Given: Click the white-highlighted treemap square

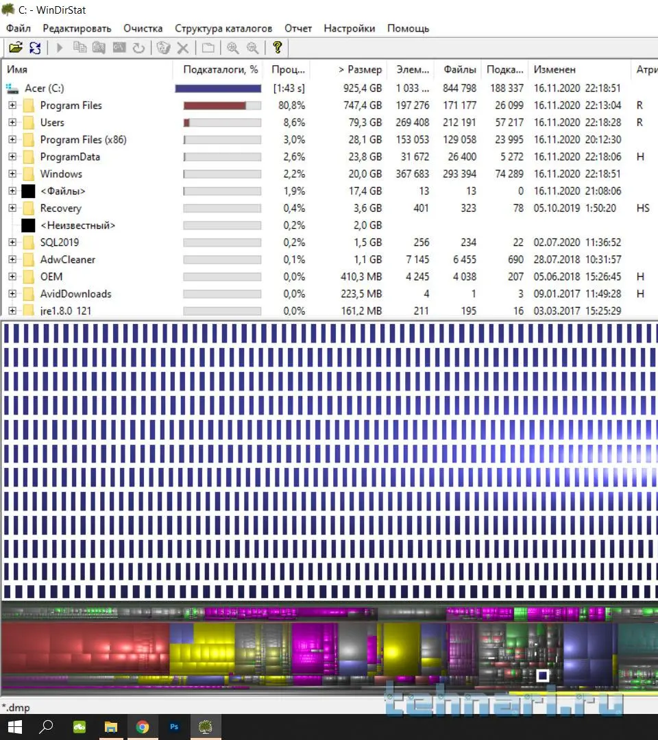Looking at the screenshot, I should click(x=542, y=676).
